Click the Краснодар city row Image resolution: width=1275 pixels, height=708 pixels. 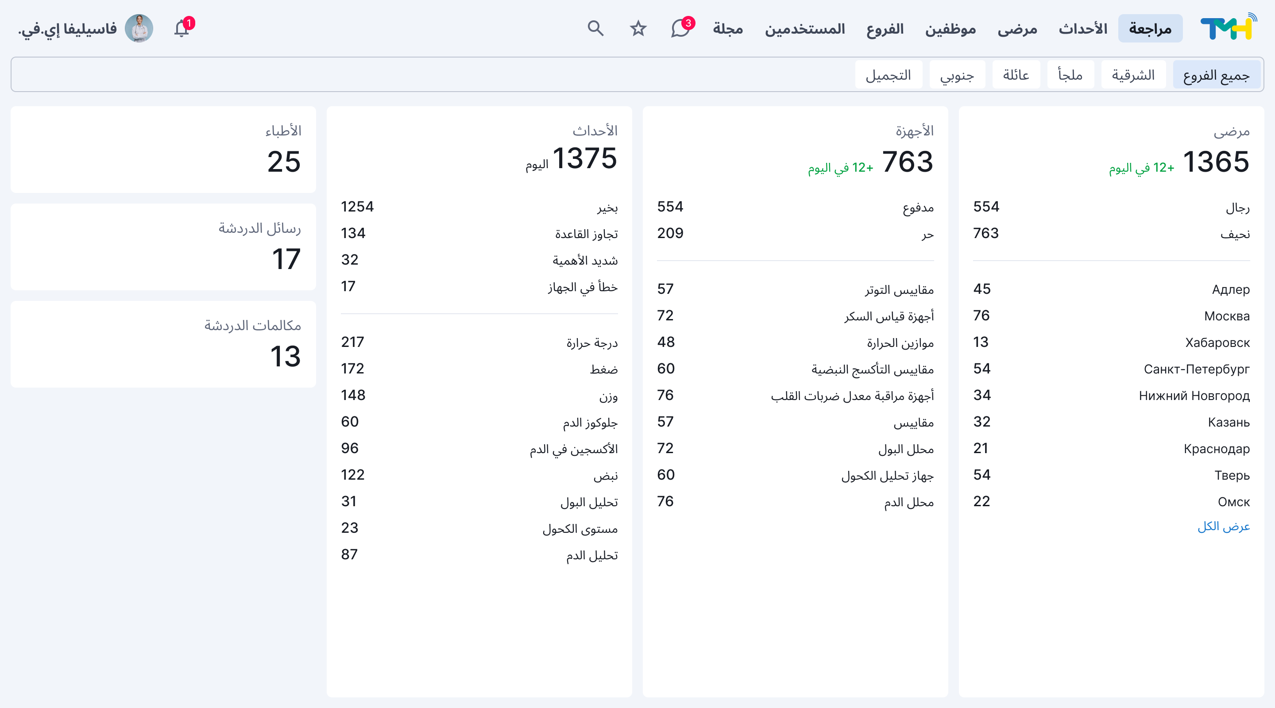[1111, 448]
